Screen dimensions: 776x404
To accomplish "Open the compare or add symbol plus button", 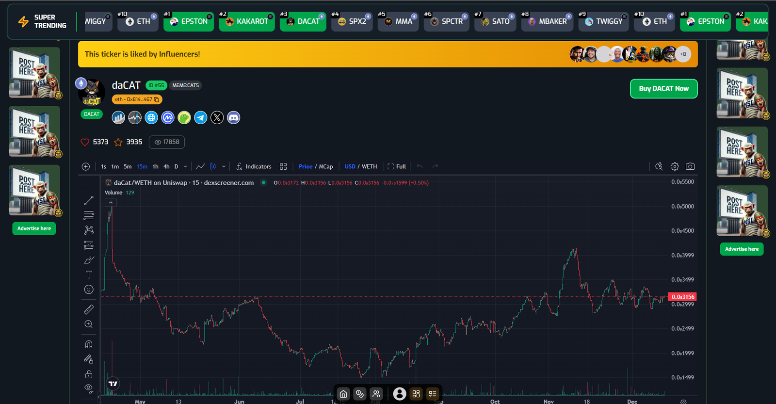I will pyautogui.click(x=86, y=166).
